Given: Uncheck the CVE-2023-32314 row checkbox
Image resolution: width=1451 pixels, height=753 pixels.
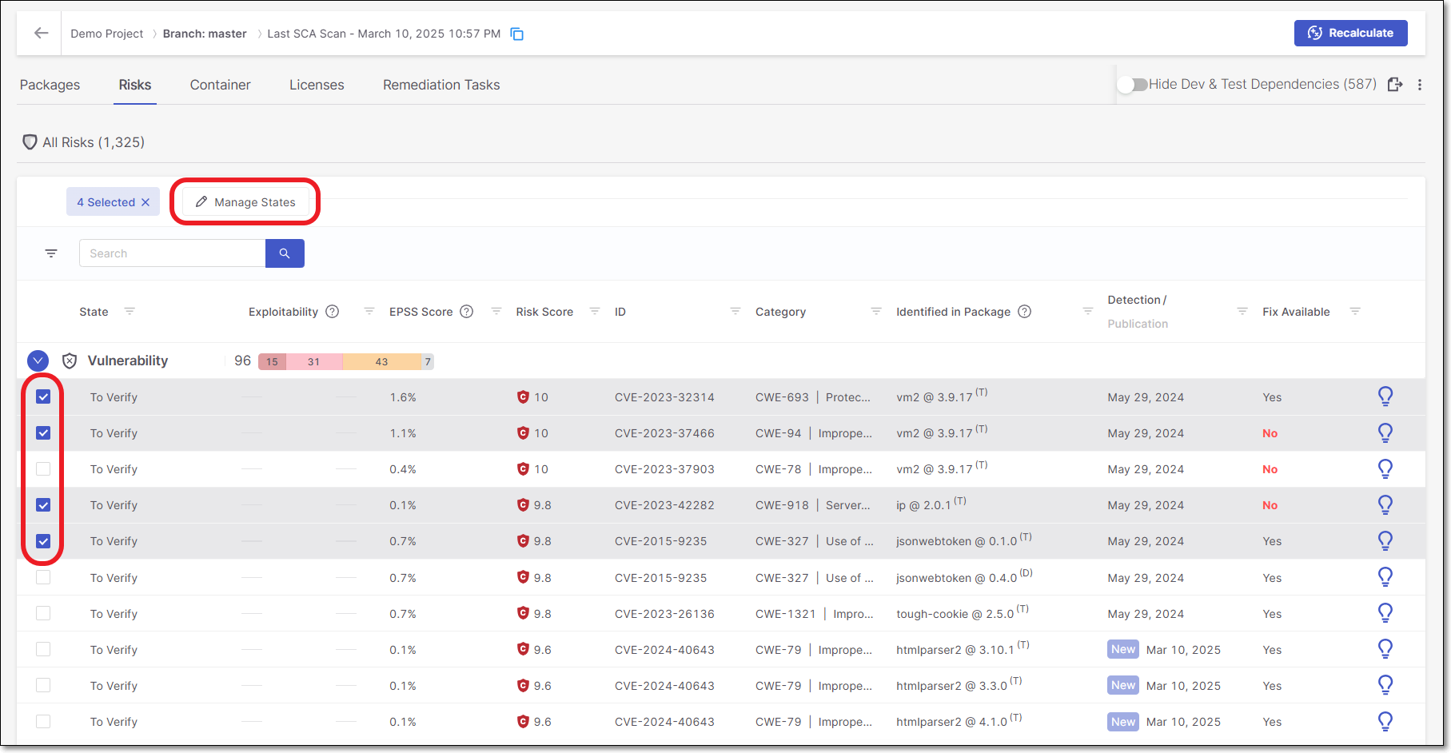Looking at the screenshot, I should (x=43, y=396).
